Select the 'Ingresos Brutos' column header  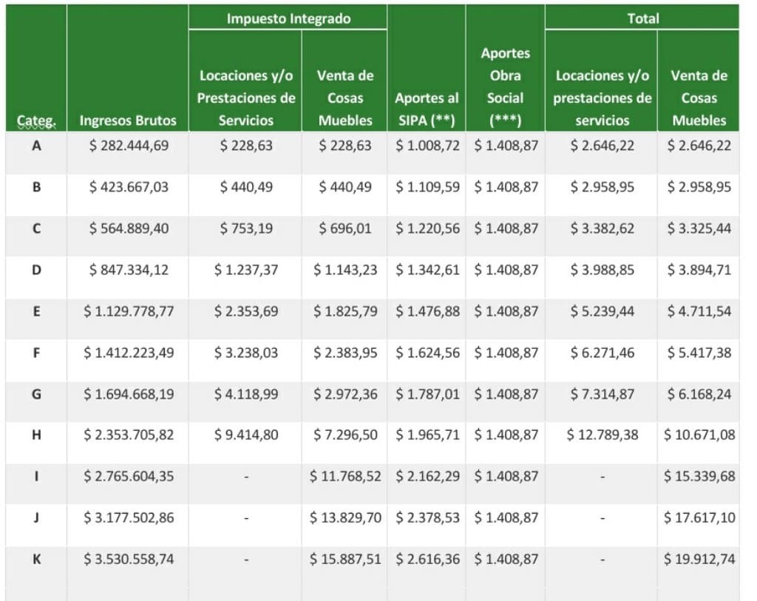128,120
